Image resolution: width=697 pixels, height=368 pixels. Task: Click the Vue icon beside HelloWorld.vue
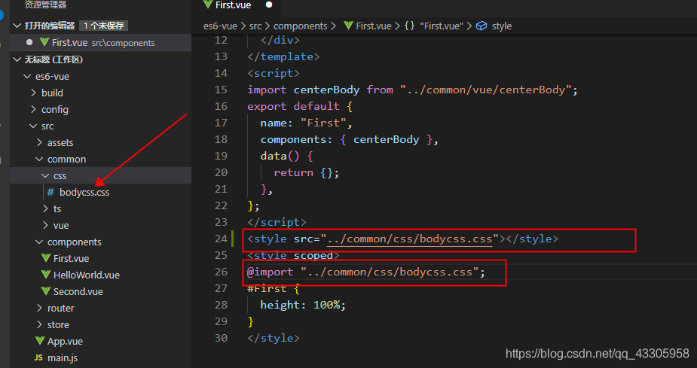point(46,275)
